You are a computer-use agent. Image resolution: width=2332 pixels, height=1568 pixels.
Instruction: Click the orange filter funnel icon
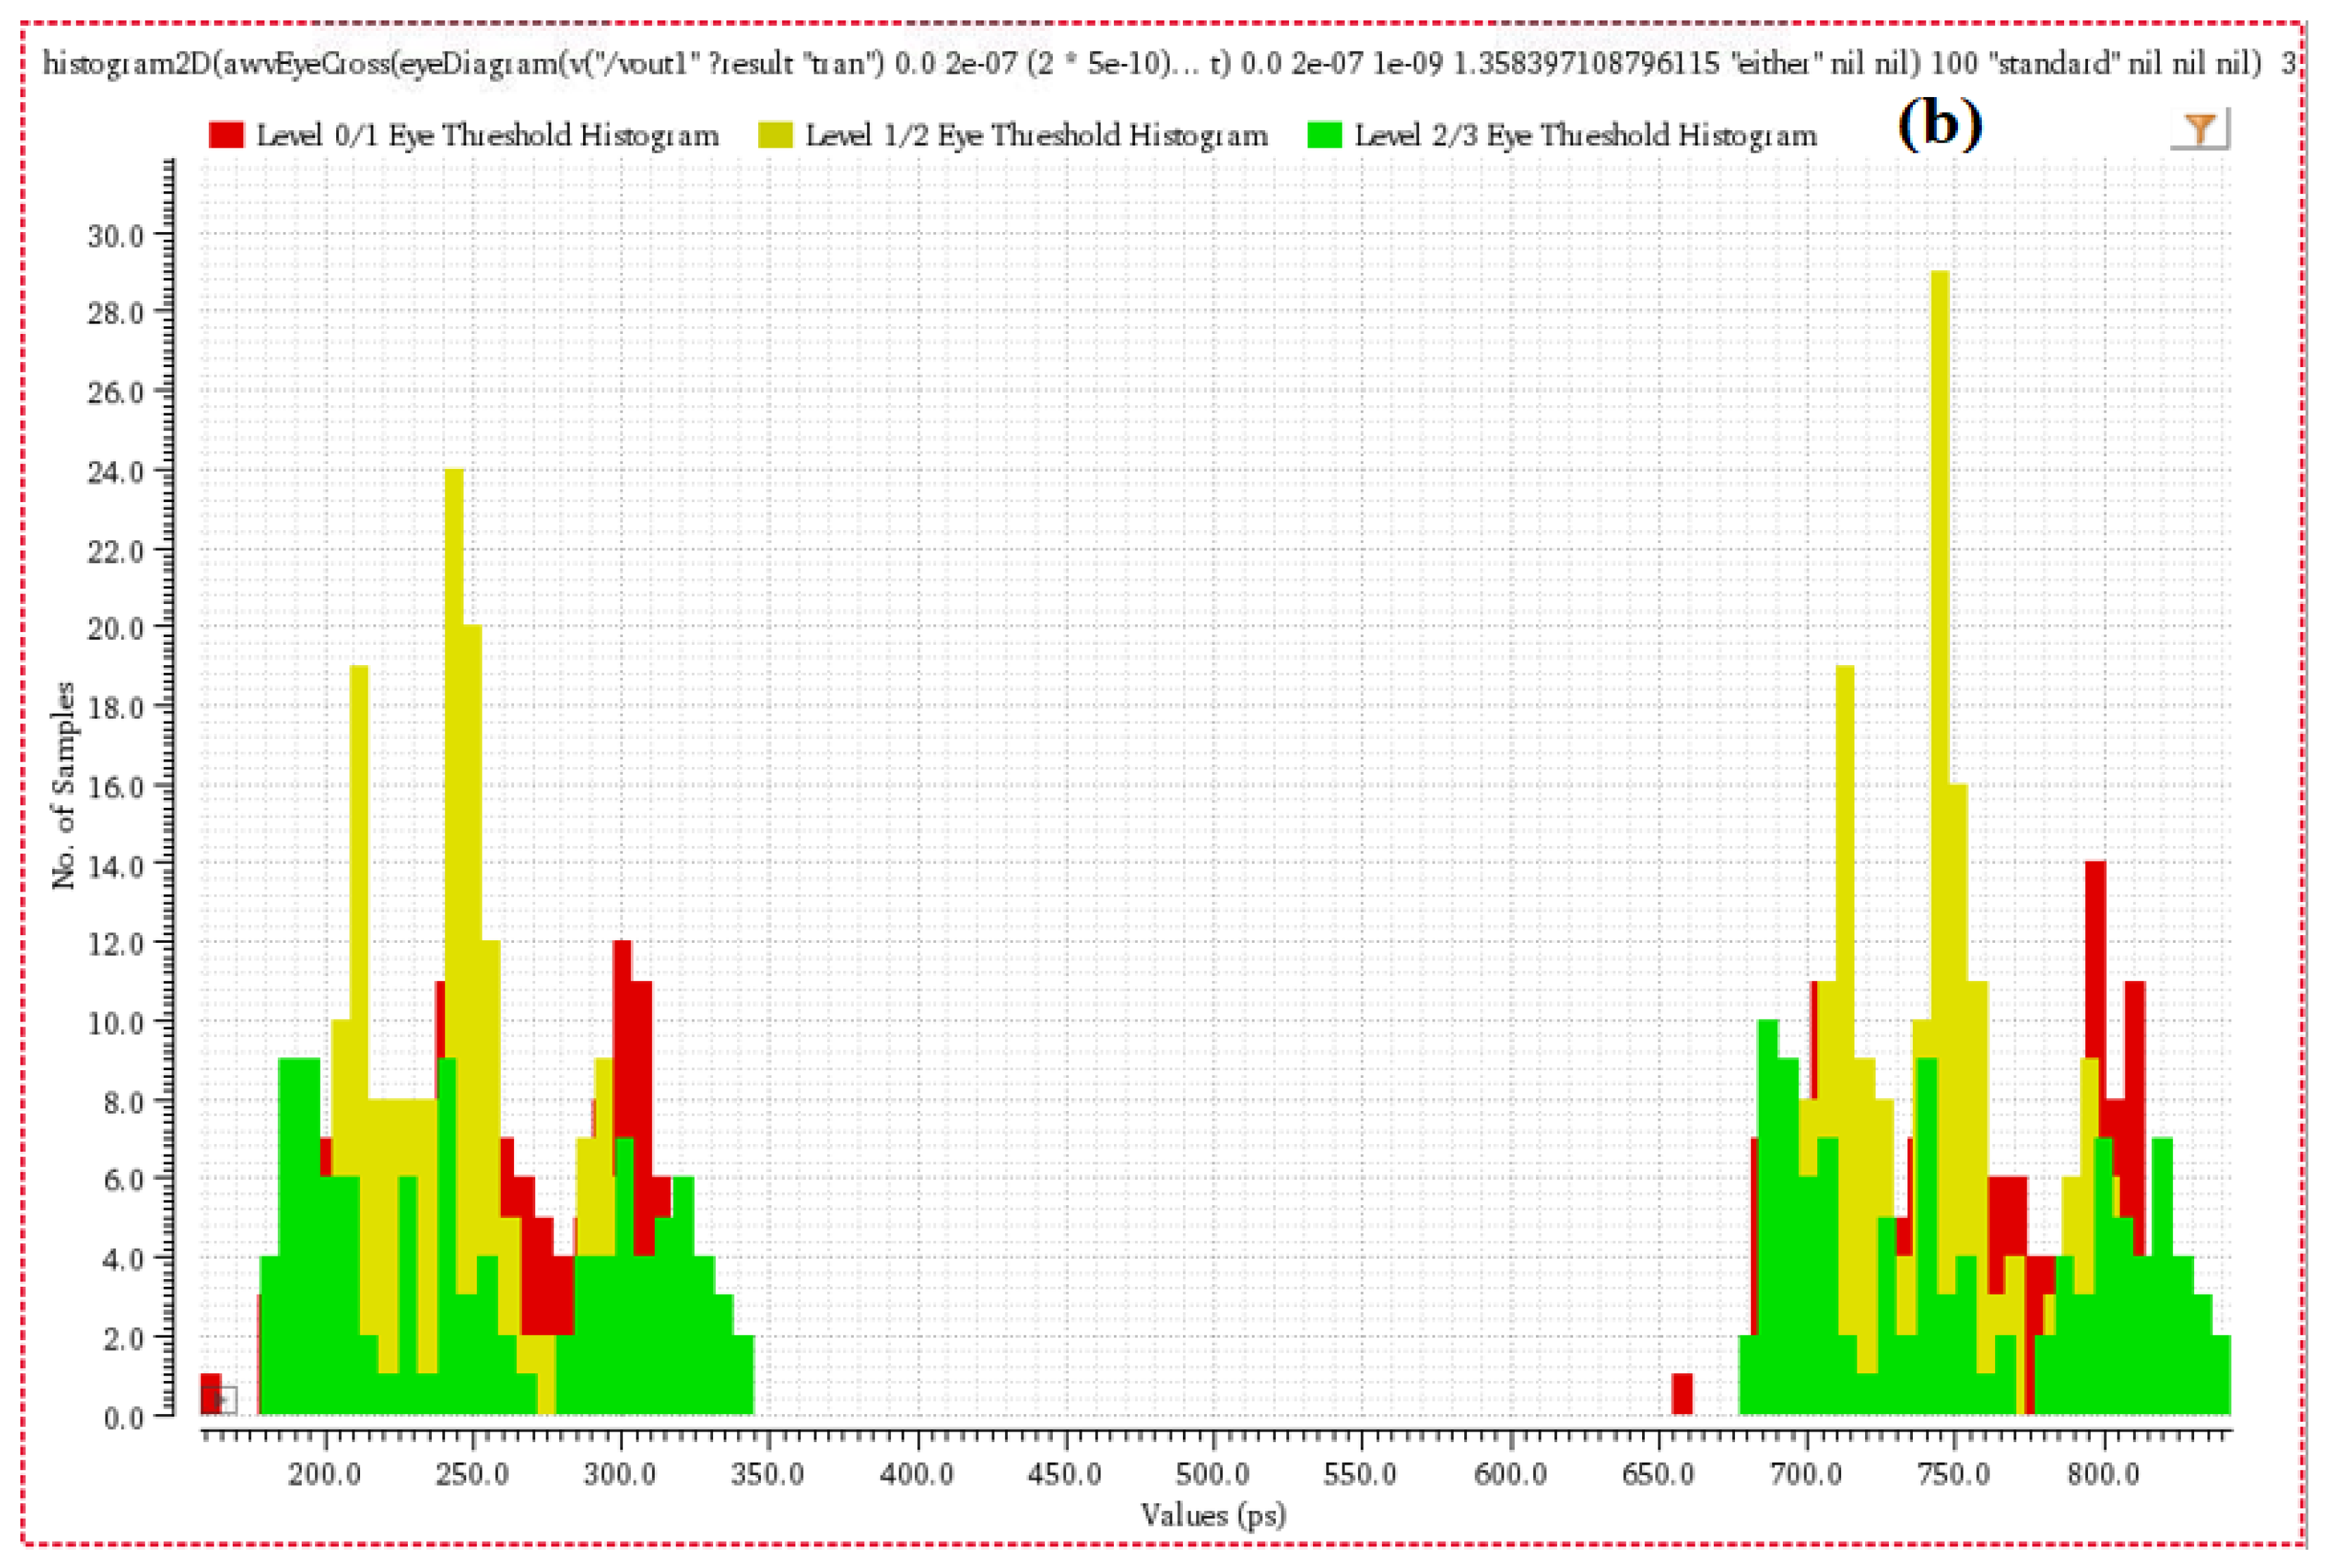tap(2199, 129)
